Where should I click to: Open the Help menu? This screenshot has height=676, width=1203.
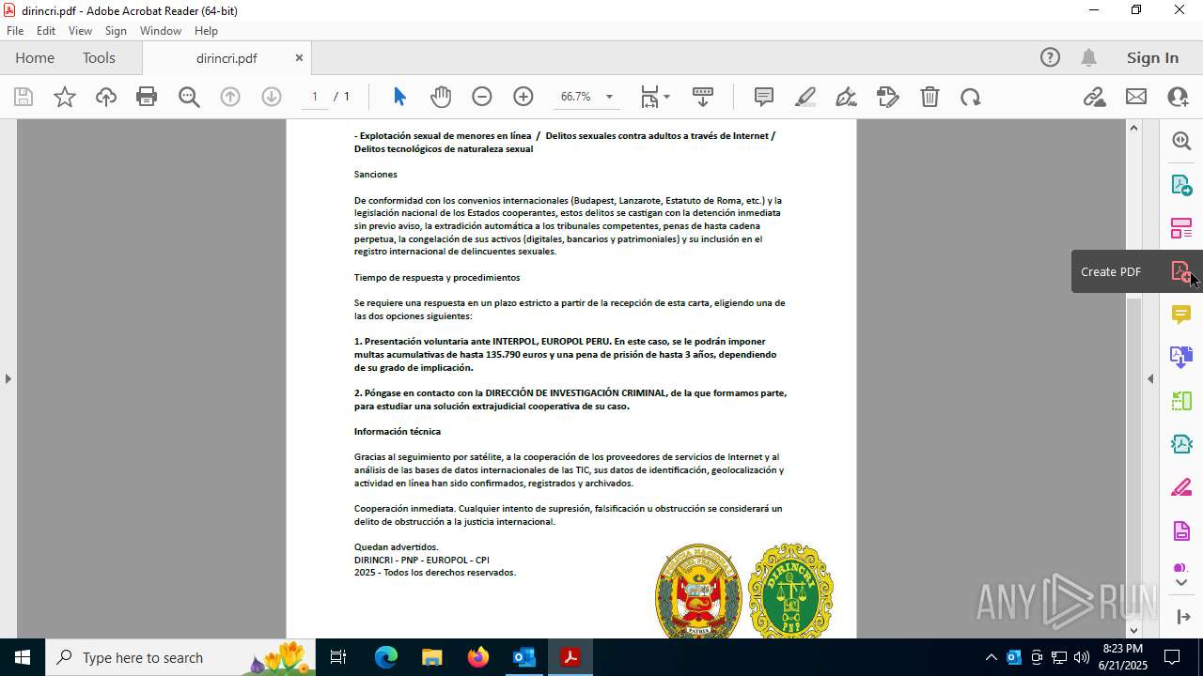tap(206, 31)
